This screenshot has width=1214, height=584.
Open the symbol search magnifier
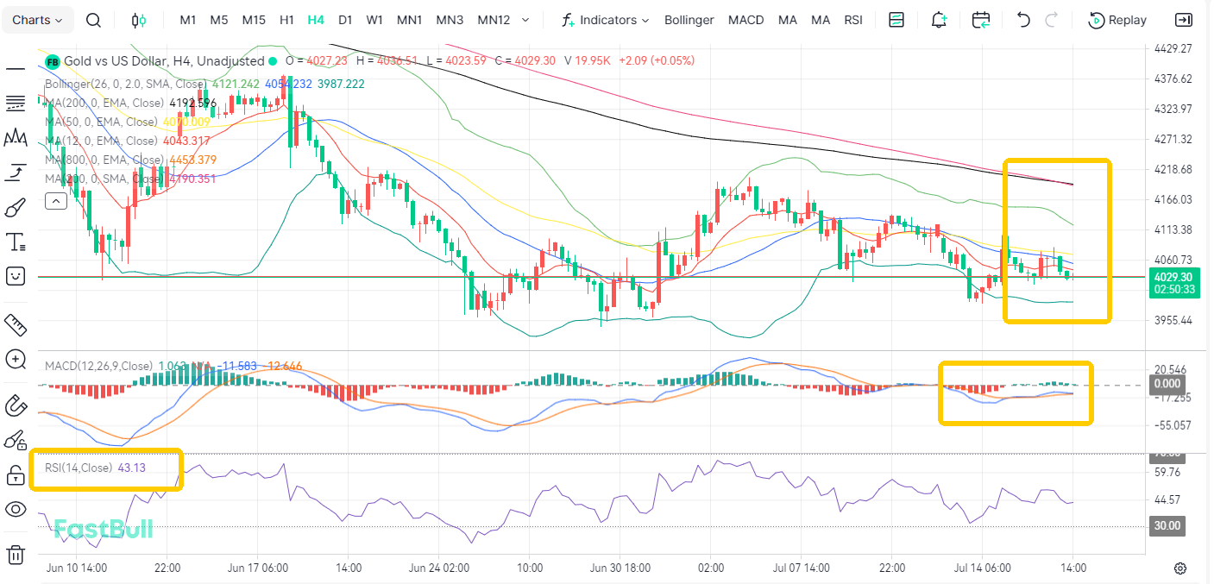coord(93,20)
